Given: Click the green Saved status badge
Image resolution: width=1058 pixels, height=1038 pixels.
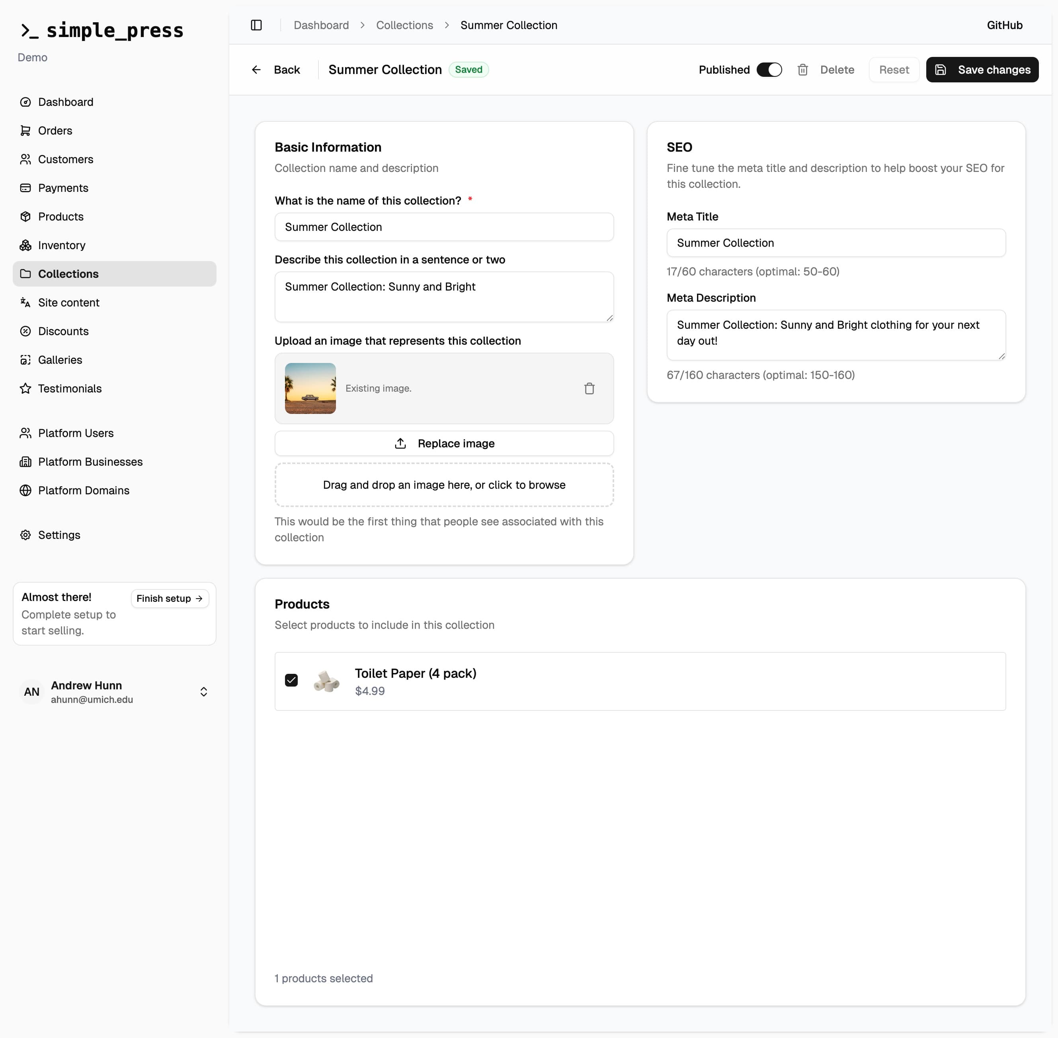Looking at the screenshot, I should [469, 69].
